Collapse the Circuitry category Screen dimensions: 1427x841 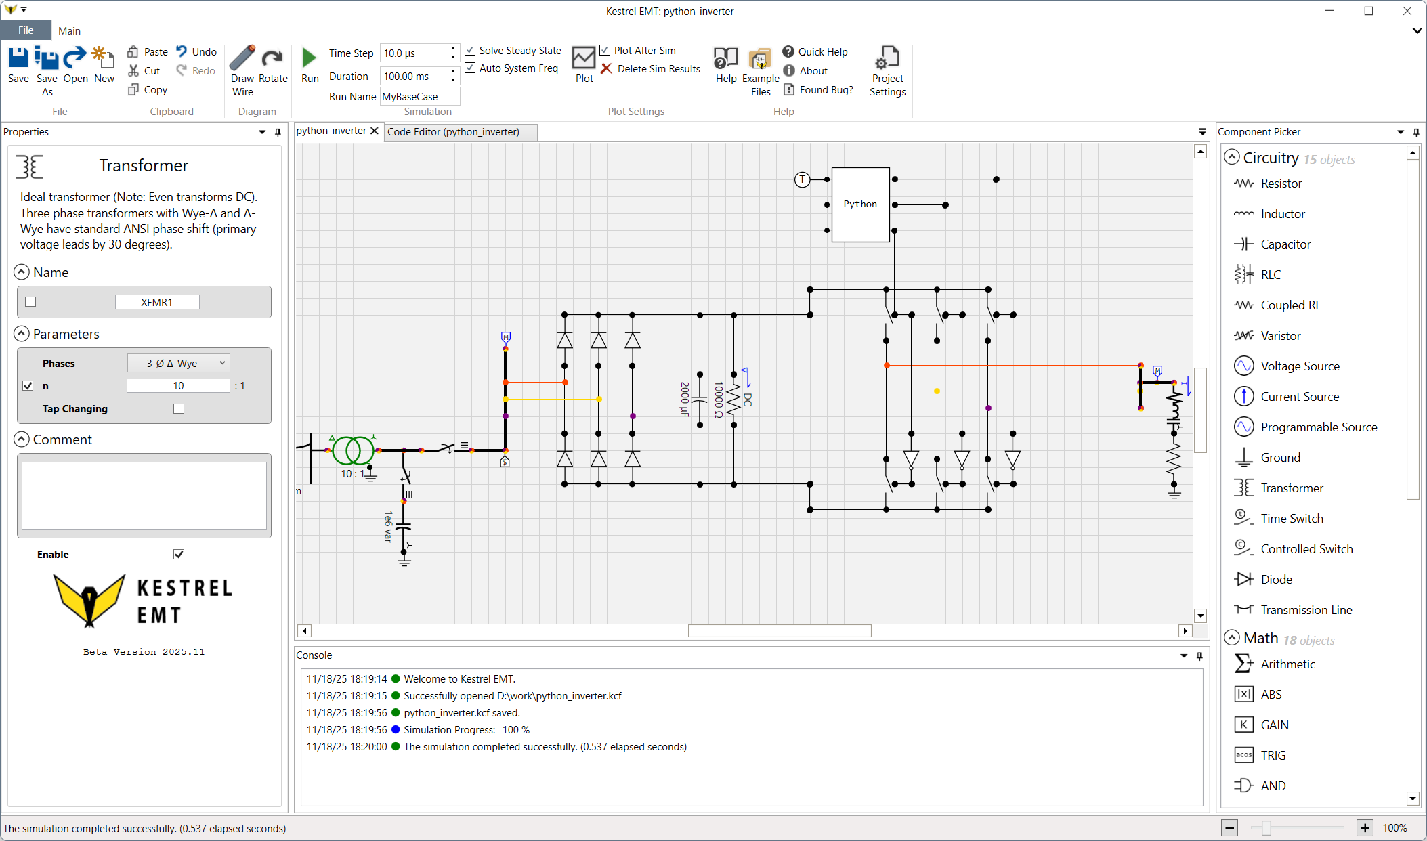coord(1232,157)
